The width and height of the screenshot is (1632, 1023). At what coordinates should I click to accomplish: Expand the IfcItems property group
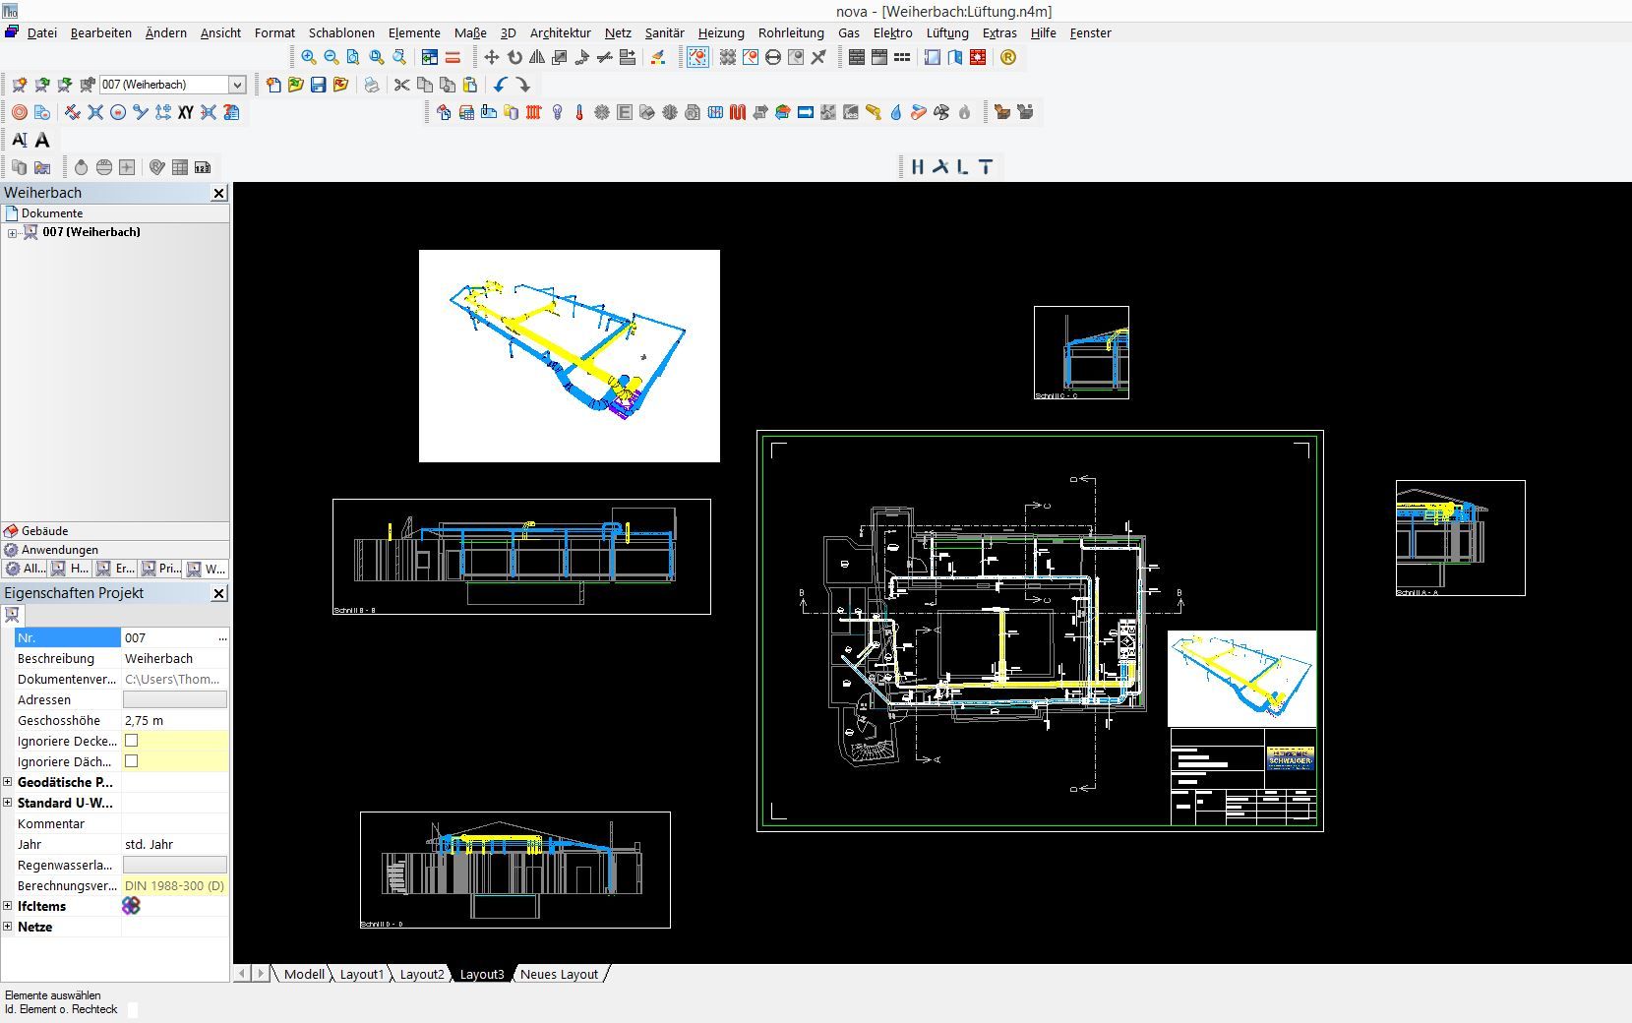(8, 906)
